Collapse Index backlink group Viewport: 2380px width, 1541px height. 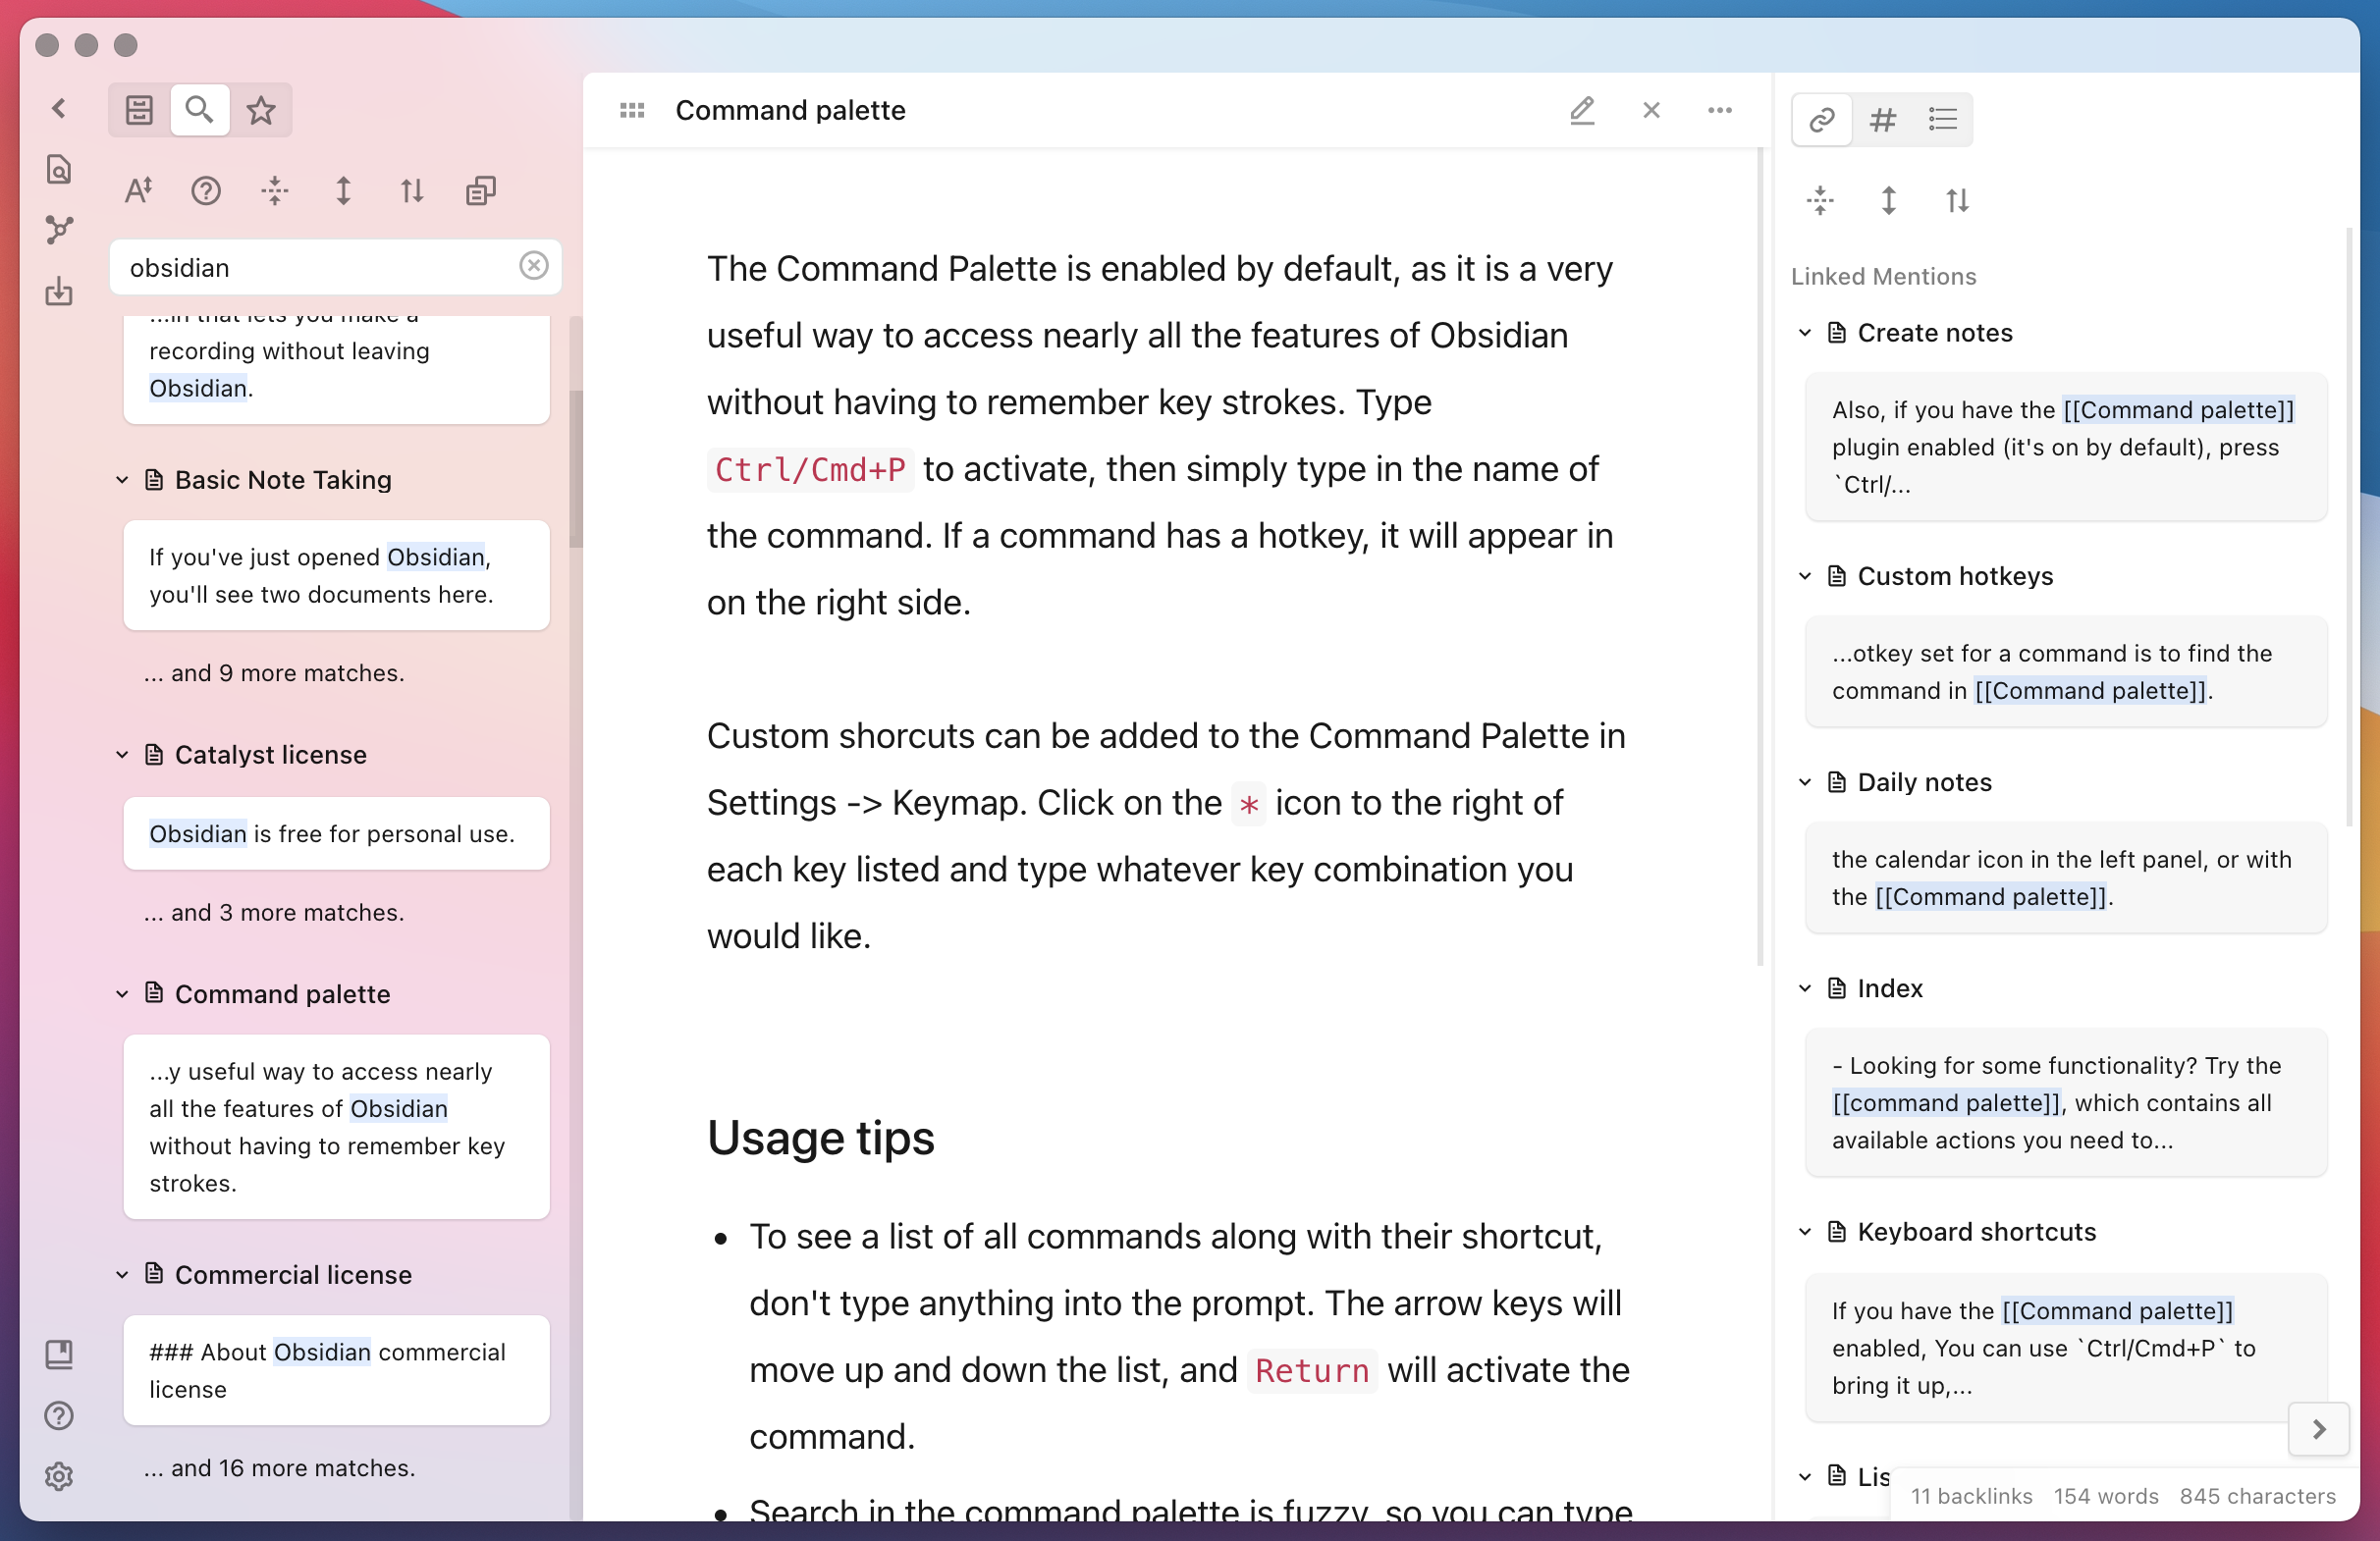pos(1805,987)
